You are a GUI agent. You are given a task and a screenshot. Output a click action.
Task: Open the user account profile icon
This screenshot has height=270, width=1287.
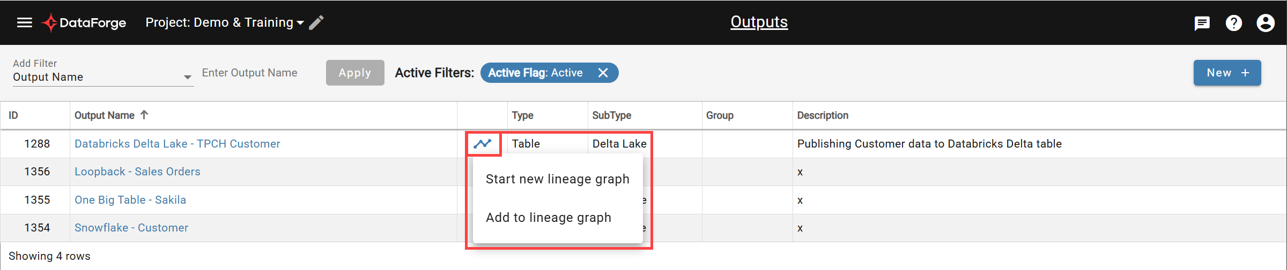click(1266, 23)
